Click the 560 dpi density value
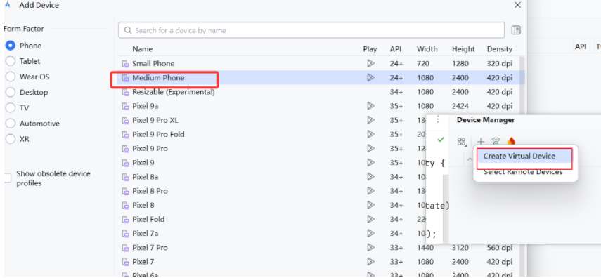 500,247
